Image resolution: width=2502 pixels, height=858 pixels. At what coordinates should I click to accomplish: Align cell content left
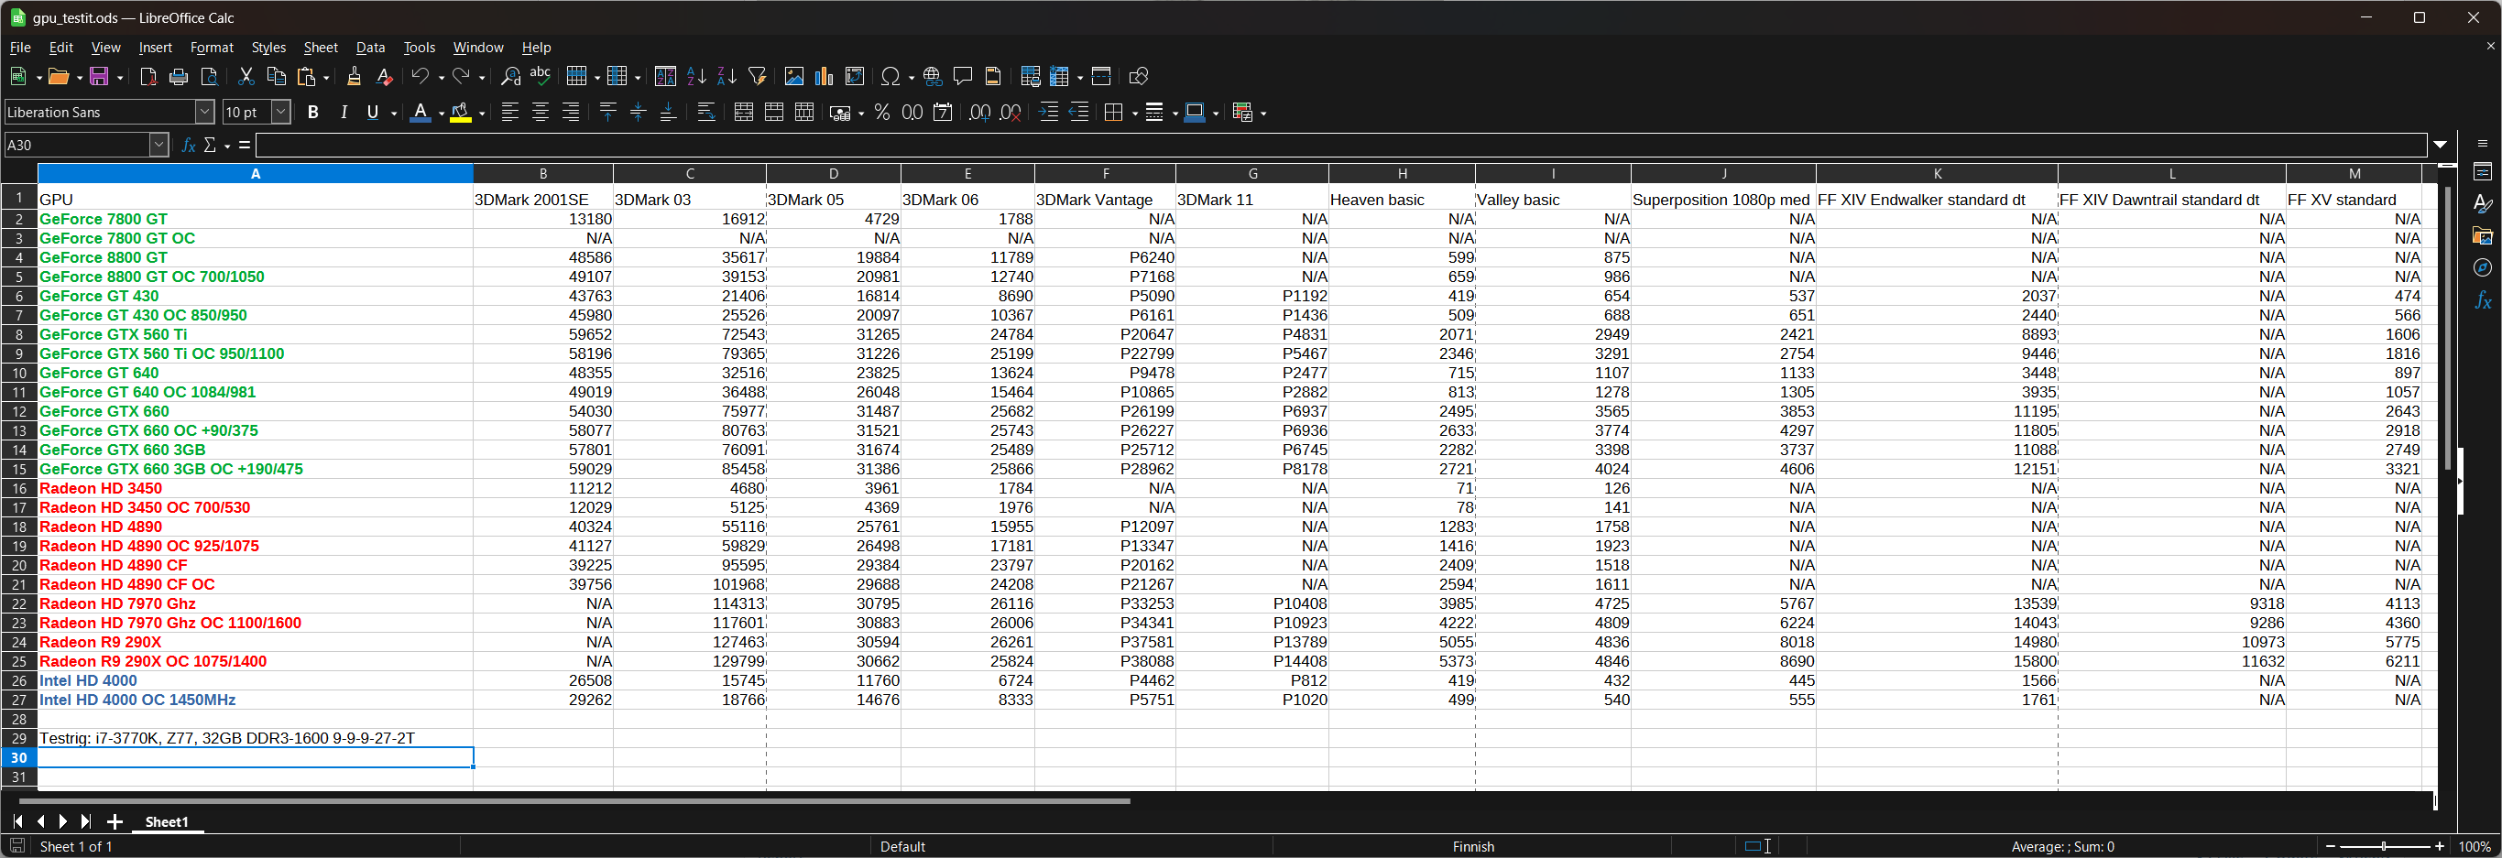click(510, 113)
